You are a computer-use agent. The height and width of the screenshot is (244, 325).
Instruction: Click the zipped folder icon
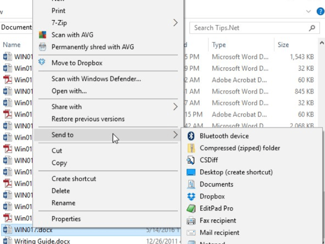pos(191,148)
